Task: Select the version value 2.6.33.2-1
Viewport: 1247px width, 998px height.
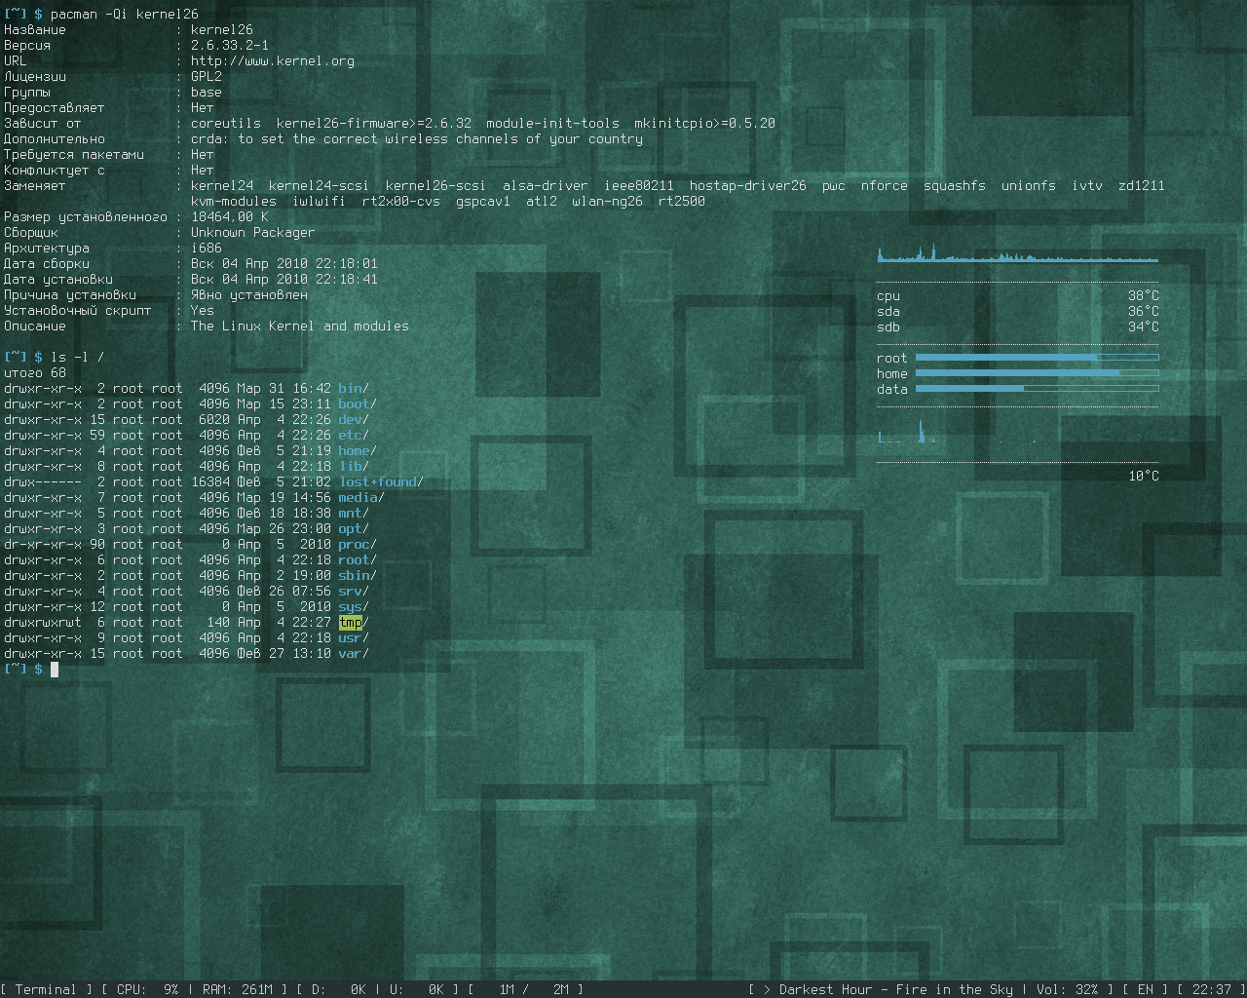Action: point(230,45)
